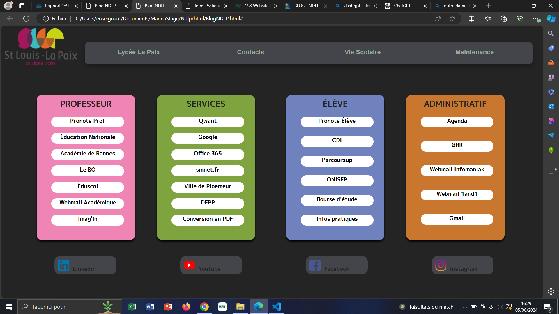Open the Youtube channel icon

(190, 265)
